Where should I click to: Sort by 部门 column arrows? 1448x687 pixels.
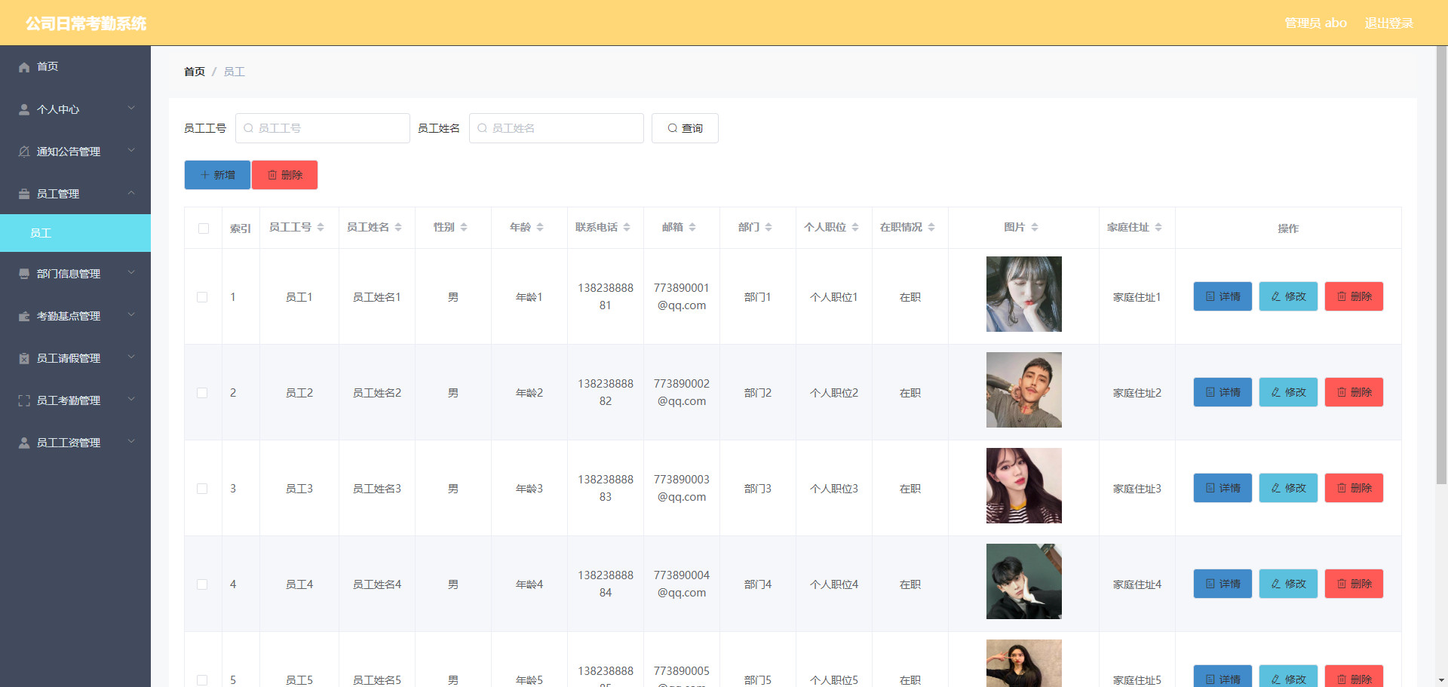pyautogui.click(x=768, y=227)
